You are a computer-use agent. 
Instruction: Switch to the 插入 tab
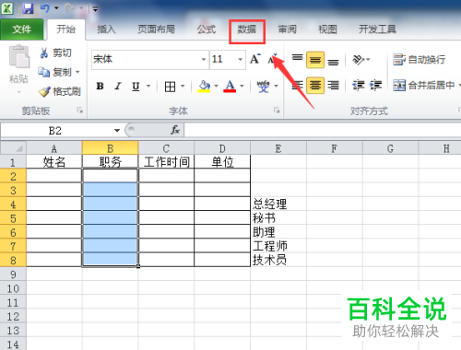pos(106,29)
